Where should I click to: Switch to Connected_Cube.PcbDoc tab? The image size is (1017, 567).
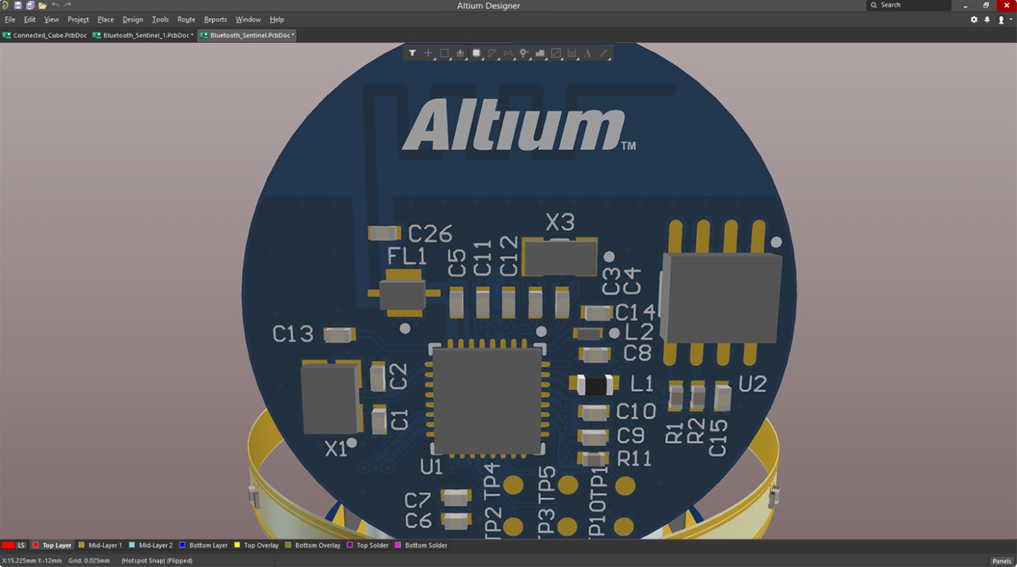coord(44,35)
